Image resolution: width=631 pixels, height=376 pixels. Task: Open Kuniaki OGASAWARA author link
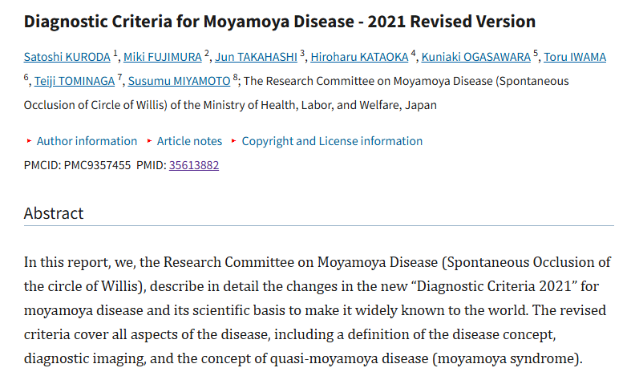pyautogui.click(x=475, y=57)
